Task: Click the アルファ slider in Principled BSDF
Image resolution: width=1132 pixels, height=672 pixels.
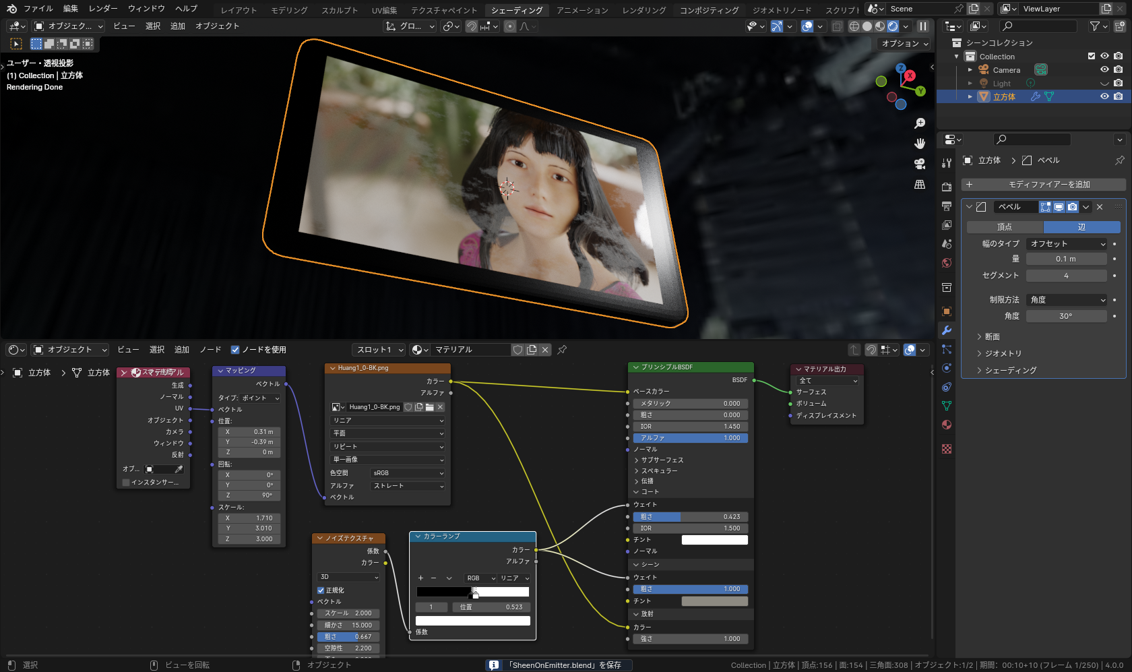Action: [x=690, y=438]
